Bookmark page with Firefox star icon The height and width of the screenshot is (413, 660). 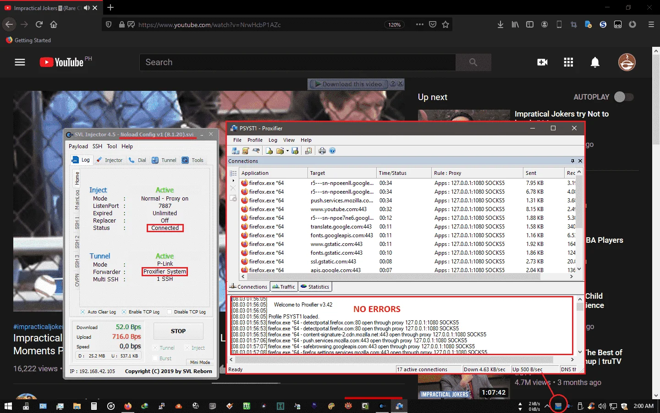tap(445, 24)
